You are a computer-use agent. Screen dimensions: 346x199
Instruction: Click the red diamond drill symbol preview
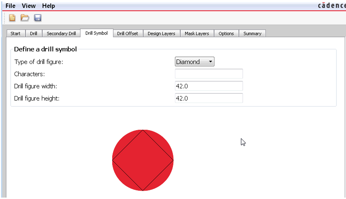[143, 160]
